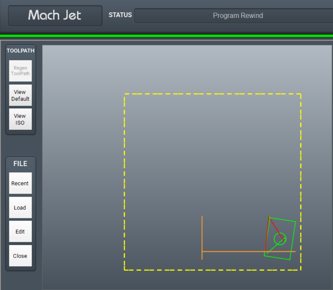Image resolution: width=333 pixels, height=290 pixels.
Task: Load a G-code file
Action: click(21, 207)
